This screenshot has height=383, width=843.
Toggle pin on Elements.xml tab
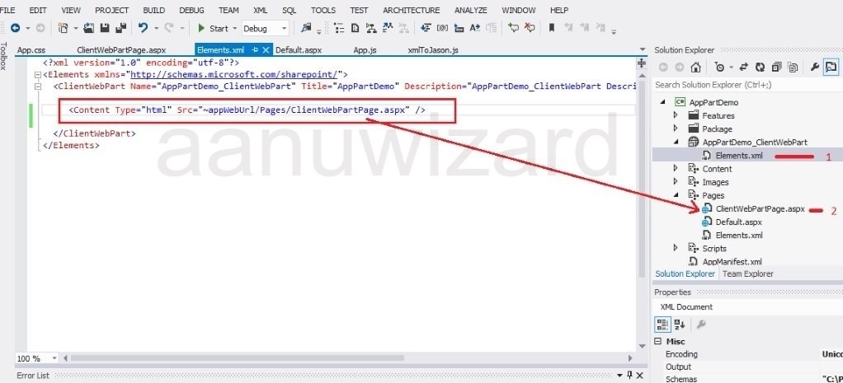[255, 50]
